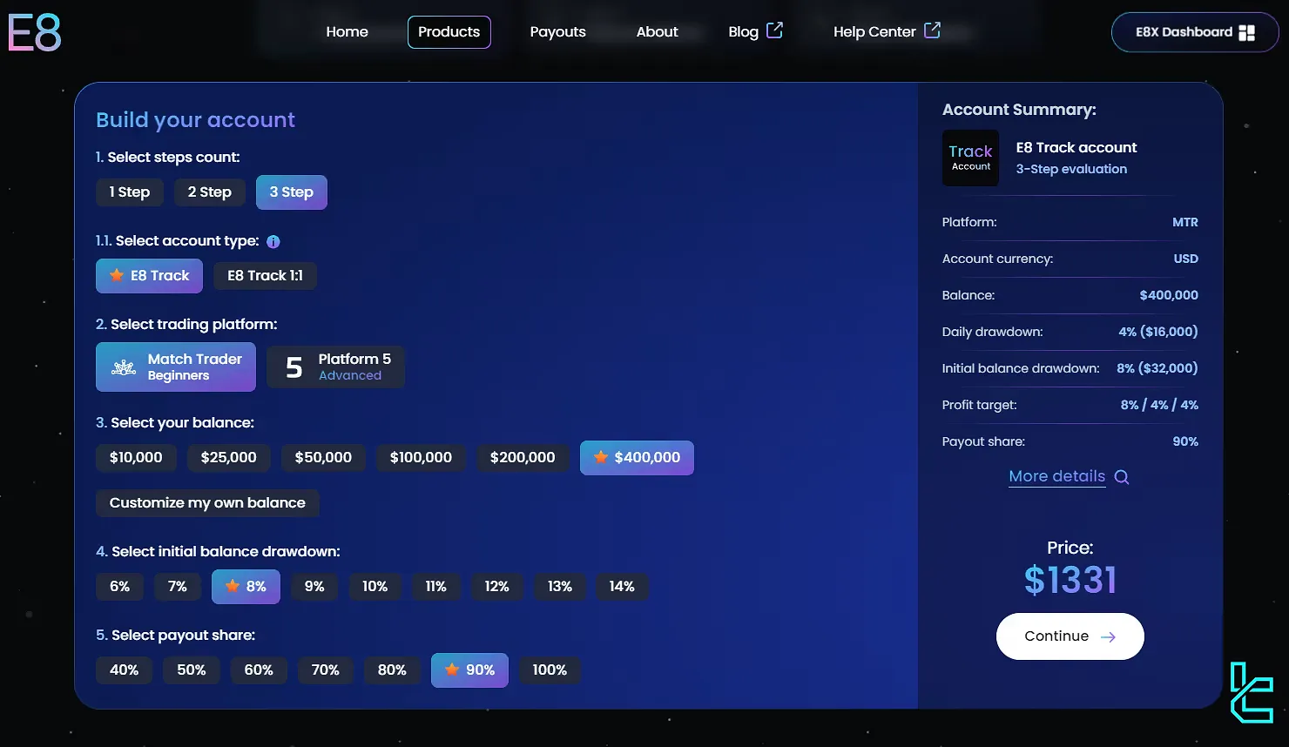Choose 100% payout share
Image resolution: width=1289 pixels, height=747 pixels.
point(550,670)
